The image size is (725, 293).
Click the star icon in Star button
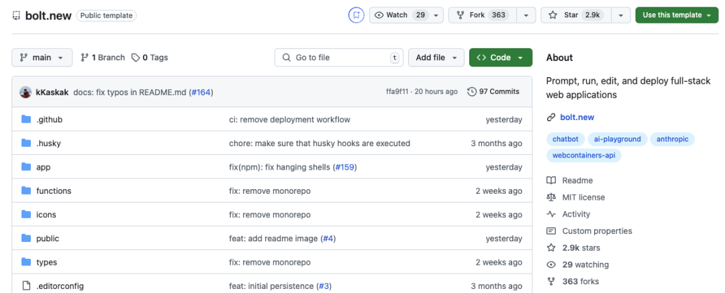pyautogui.click(x=553, y=15)
